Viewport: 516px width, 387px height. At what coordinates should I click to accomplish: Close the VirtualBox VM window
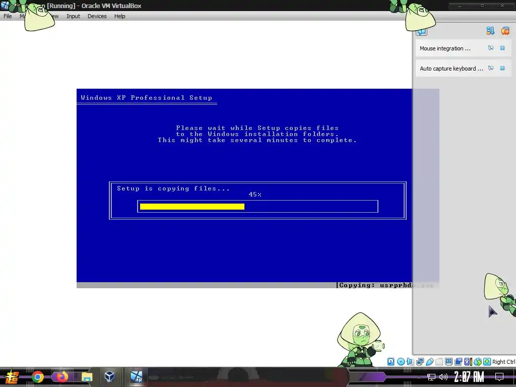coord(502,6)
